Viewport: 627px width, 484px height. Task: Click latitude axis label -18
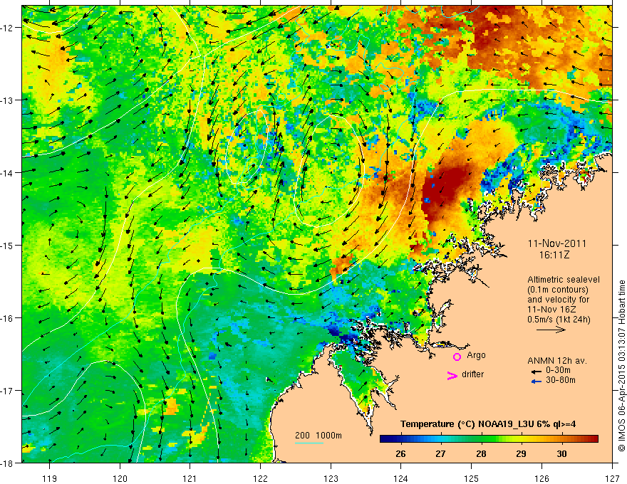coord(8,463)
